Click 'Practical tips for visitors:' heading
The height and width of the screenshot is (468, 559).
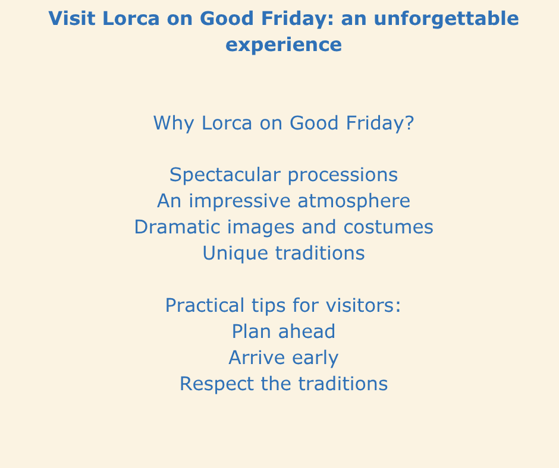284,306
